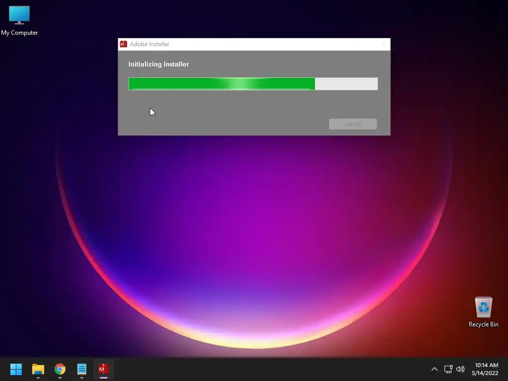The width and height of the screenshot is (508, 381).
Task: Click the Cancel button in Adobe Installer
Action: coord(353,124)
